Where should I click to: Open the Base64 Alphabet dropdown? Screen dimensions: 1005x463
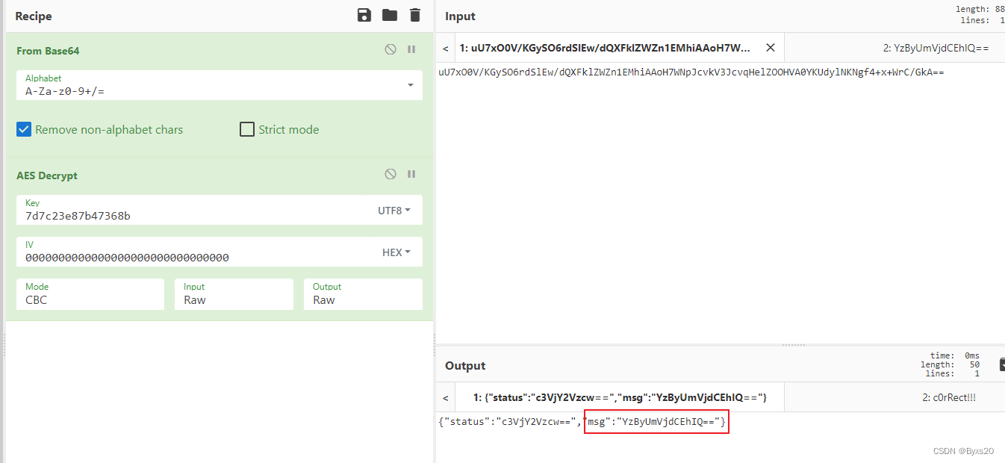point(409,85)
